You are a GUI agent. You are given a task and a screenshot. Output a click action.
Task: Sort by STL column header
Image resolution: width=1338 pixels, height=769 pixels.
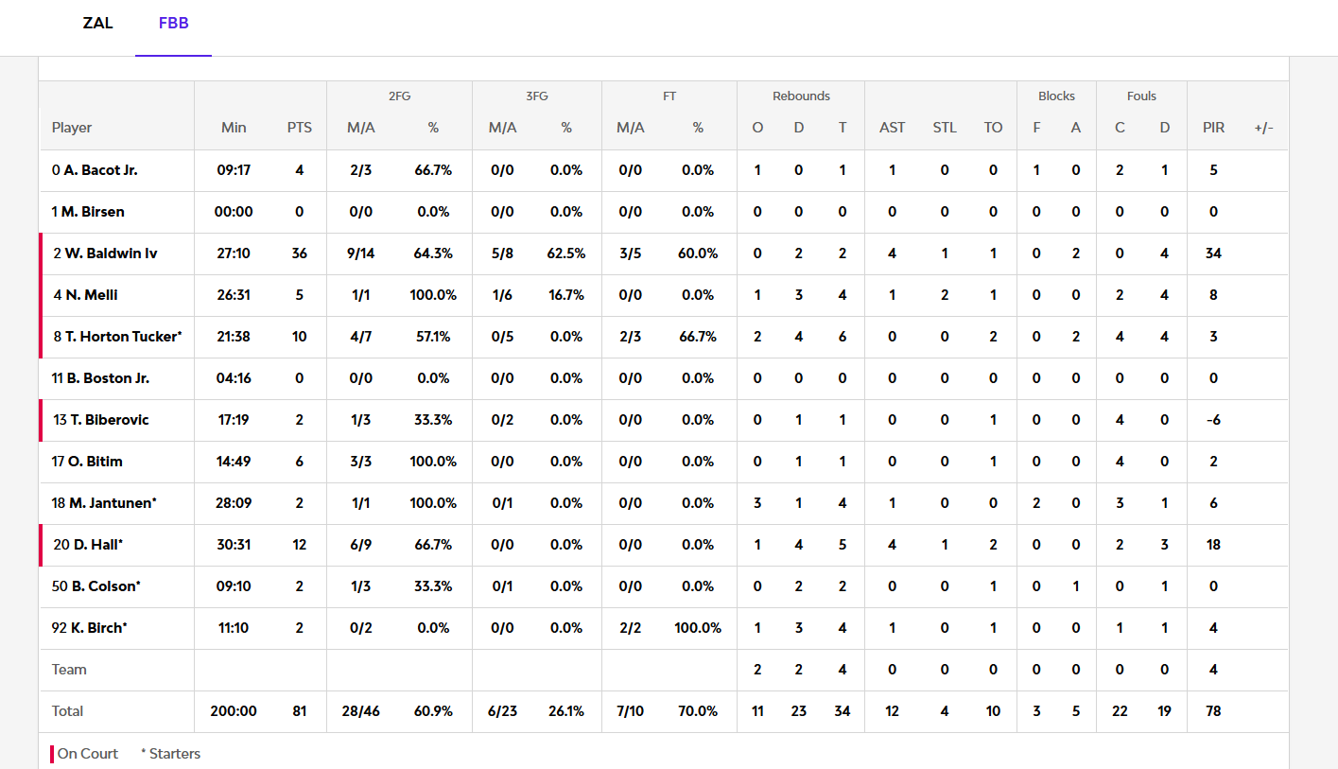point(945,128)
